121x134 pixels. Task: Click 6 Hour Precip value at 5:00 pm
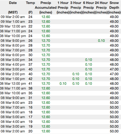coord(88,60)
